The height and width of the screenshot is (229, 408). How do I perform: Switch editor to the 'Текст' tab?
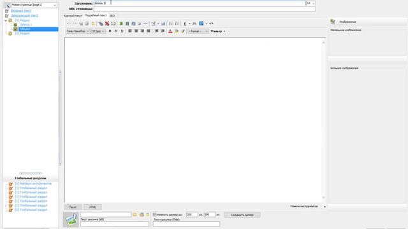73,207
